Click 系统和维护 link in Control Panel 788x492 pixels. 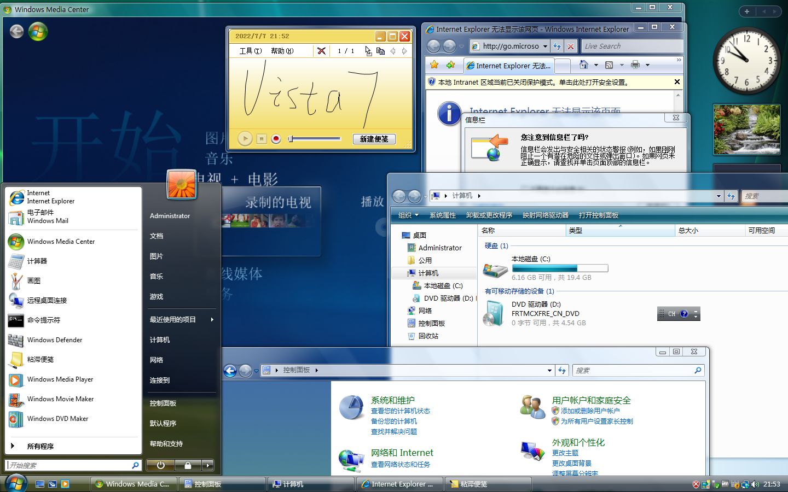pyautogui.click(x=393, y=400)
